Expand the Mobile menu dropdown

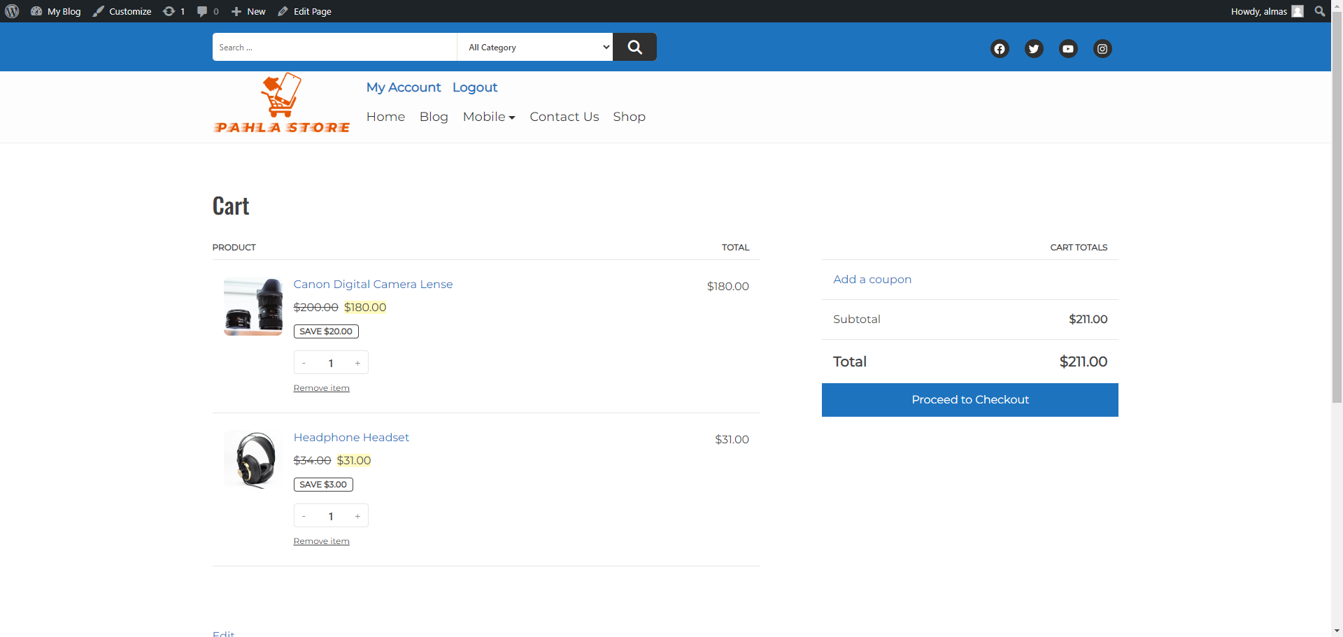[x=489, y=117]
